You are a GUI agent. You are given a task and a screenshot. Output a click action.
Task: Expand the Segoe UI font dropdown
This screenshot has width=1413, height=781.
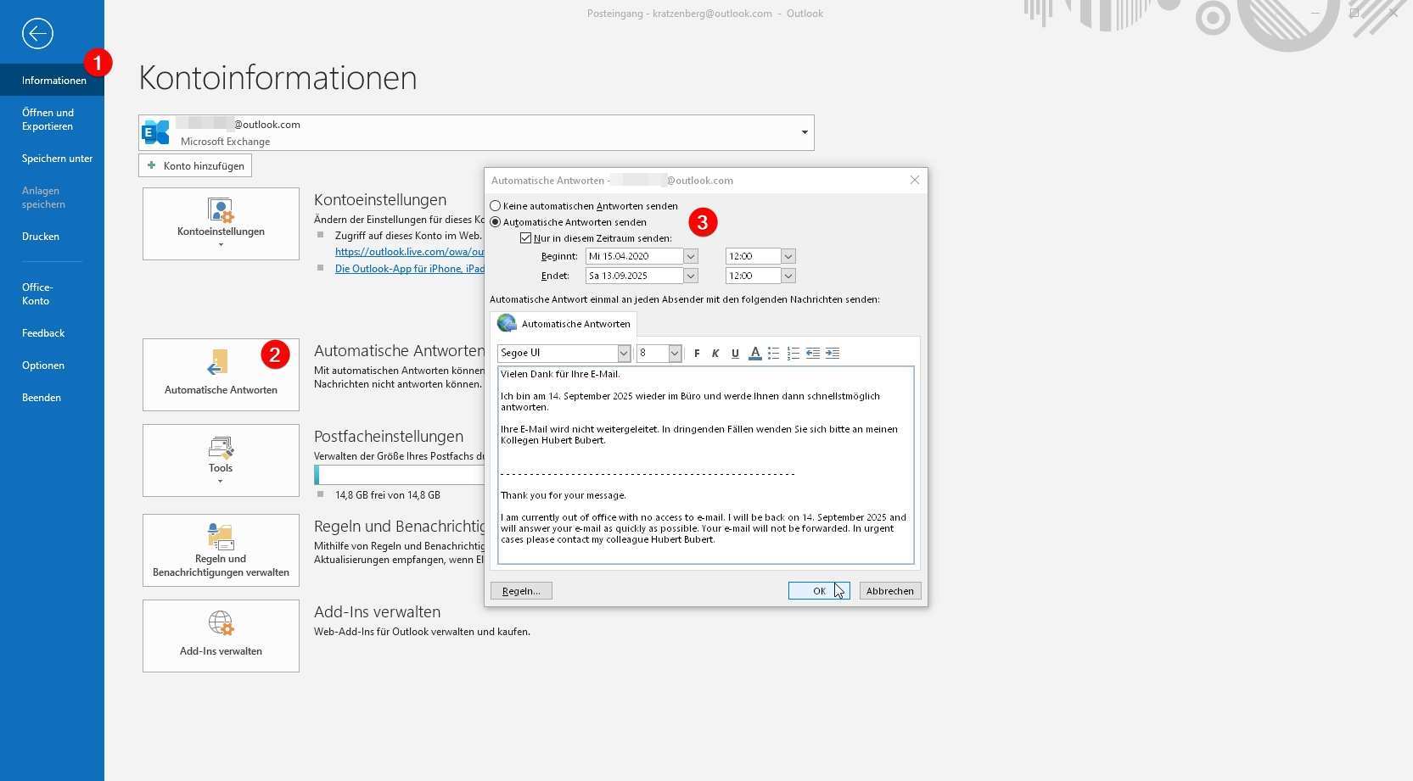click(624, 354)
